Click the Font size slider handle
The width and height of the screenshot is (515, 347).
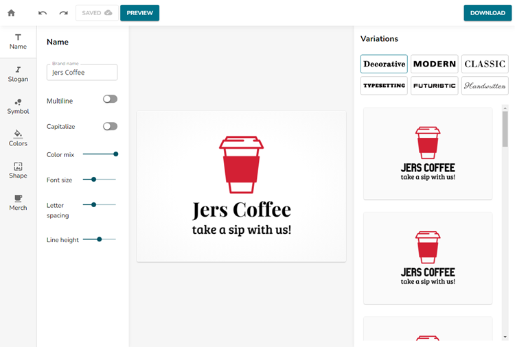pyautogui.click(x=93, y=180)
